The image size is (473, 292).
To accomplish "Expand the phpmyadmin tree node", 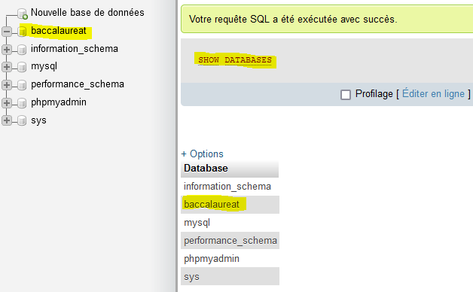I will pyautogui.click(x=7, y=103).
